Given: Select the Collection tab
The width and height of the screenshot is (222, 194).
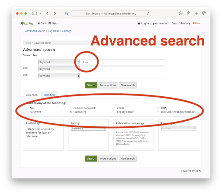Looking at the screenshot, I should (x=31, y=95).
